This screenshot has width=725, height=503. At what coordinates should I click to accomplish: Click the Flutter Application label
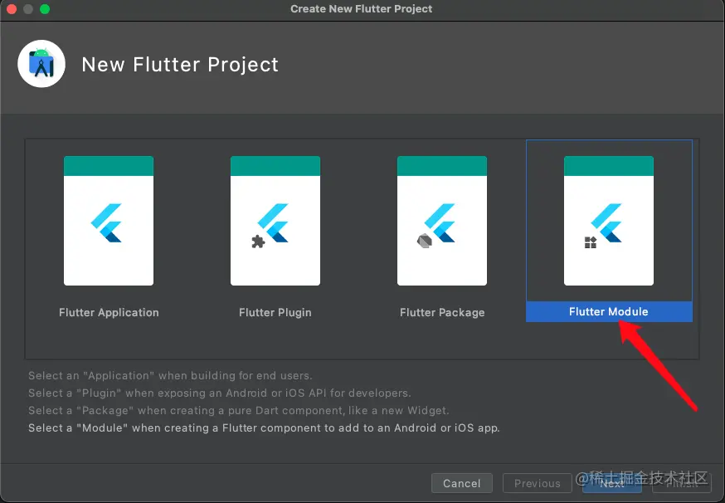tap(109, 312)
